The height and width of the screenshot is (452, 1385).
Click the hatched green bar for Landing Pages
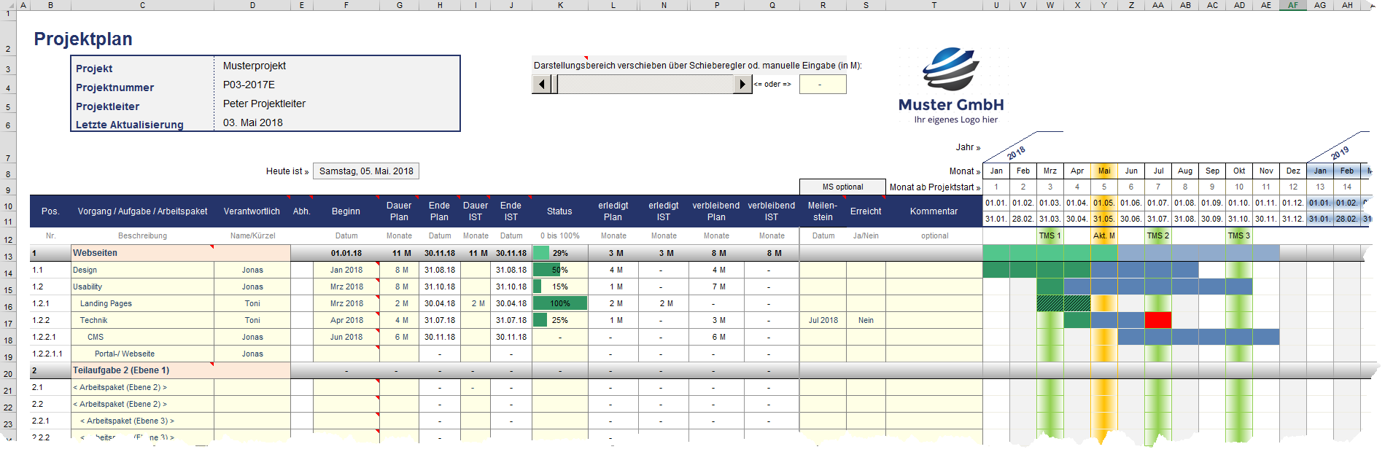click(1063, 303)
